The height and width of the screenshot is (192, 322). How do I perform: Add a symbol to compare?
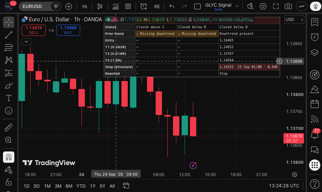(69, 7)
